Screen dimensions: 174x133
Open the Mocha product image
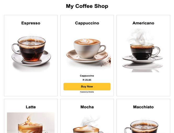tap(87, 123)
